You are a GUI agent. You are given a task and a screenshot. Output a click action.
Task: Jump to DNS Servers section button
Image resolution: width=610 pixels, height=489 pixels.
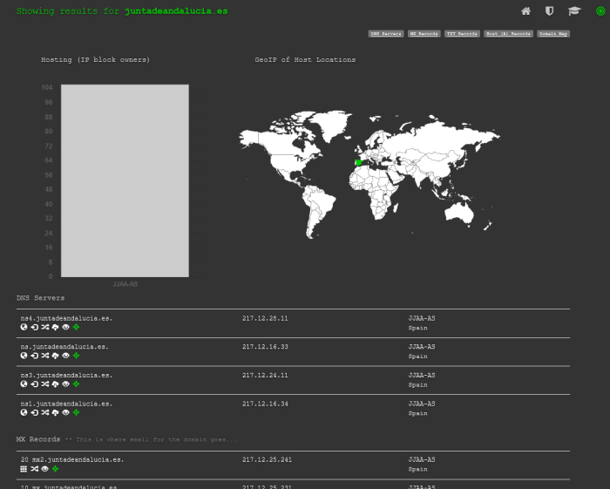(386, 34)
